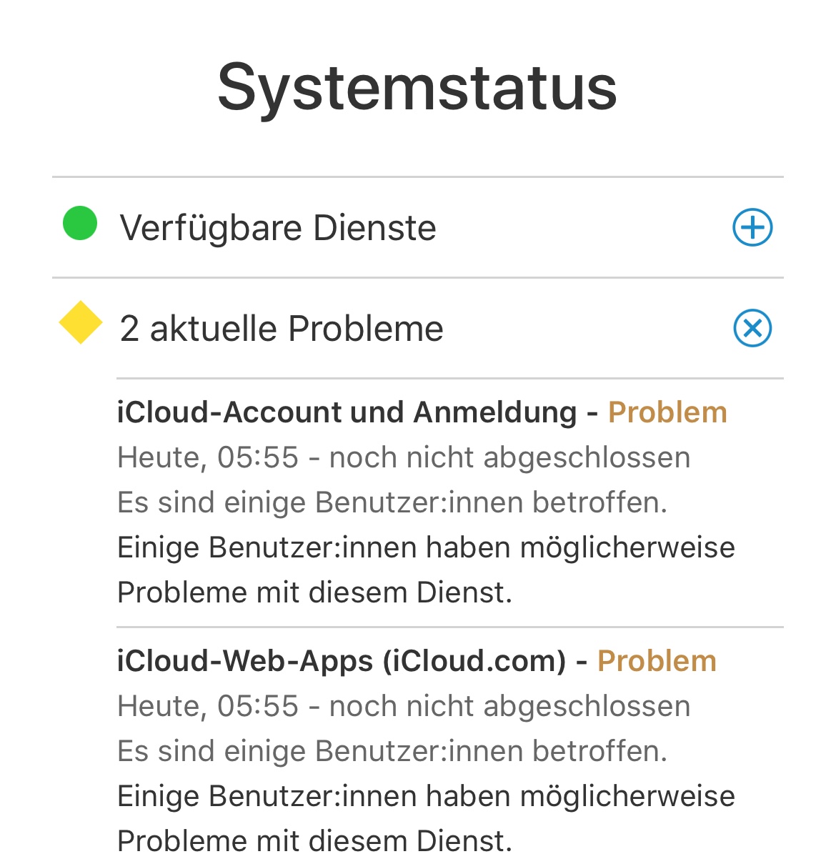
Task: Open the iCloud-Web-Apps (iCloud.com) issue title
Action: [342, 661]
